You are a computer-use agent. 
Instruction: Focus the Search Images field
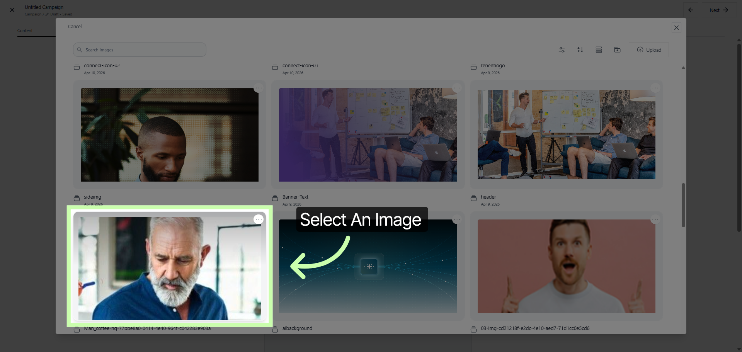pyautogui.click(x=140, y=50)
